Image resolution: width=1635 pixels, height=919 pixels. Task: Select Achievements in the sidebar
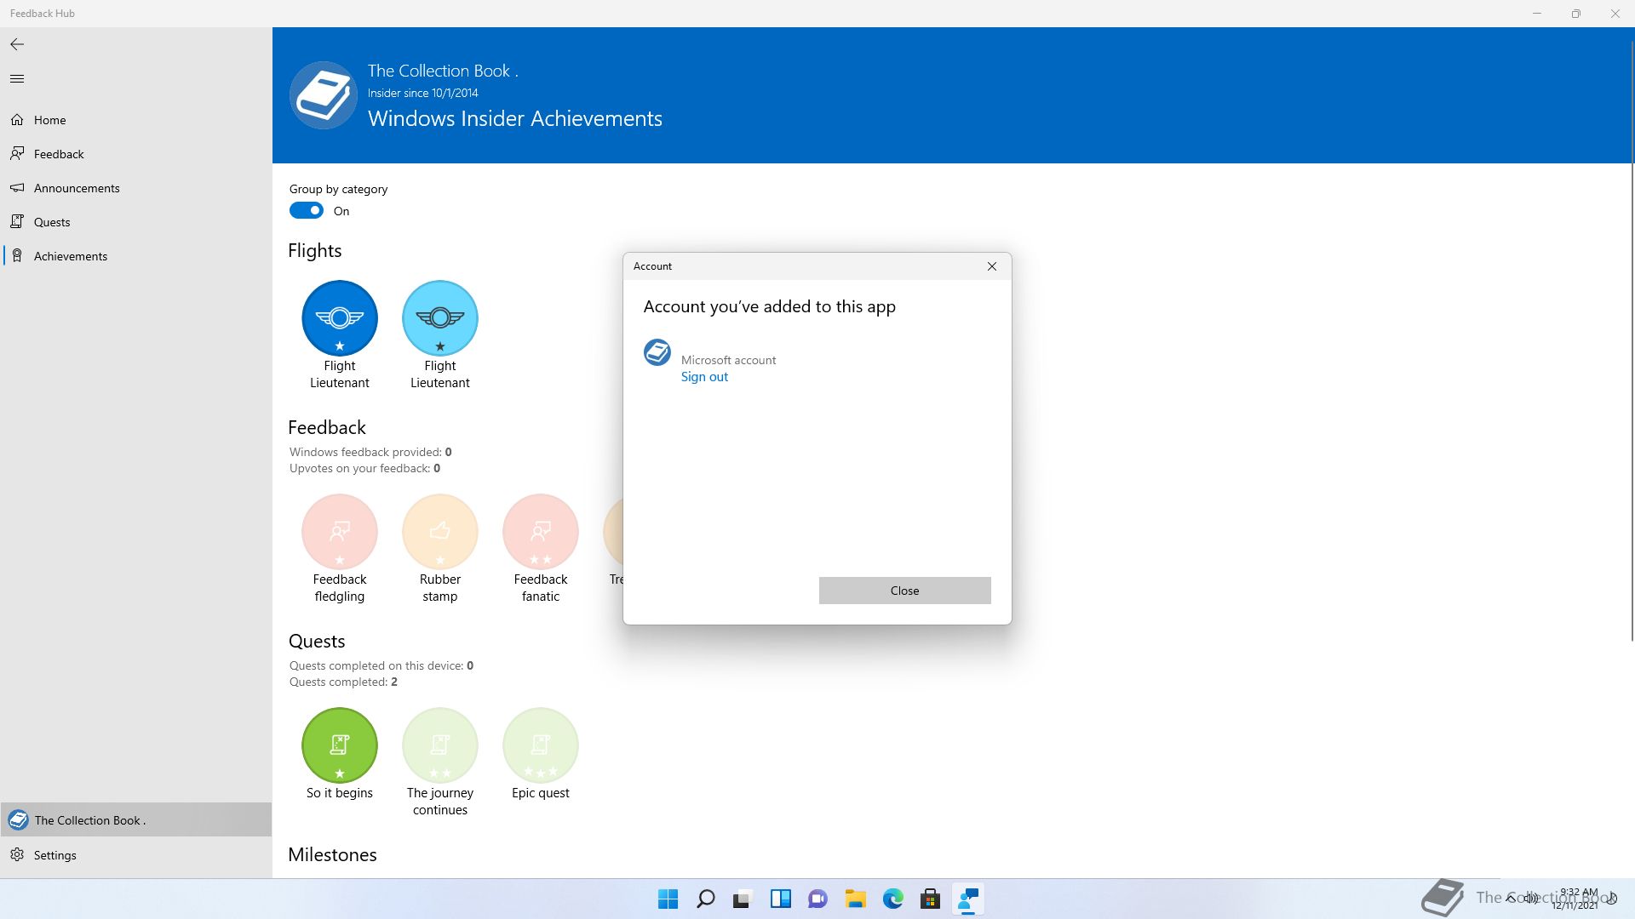pos(136,256)
